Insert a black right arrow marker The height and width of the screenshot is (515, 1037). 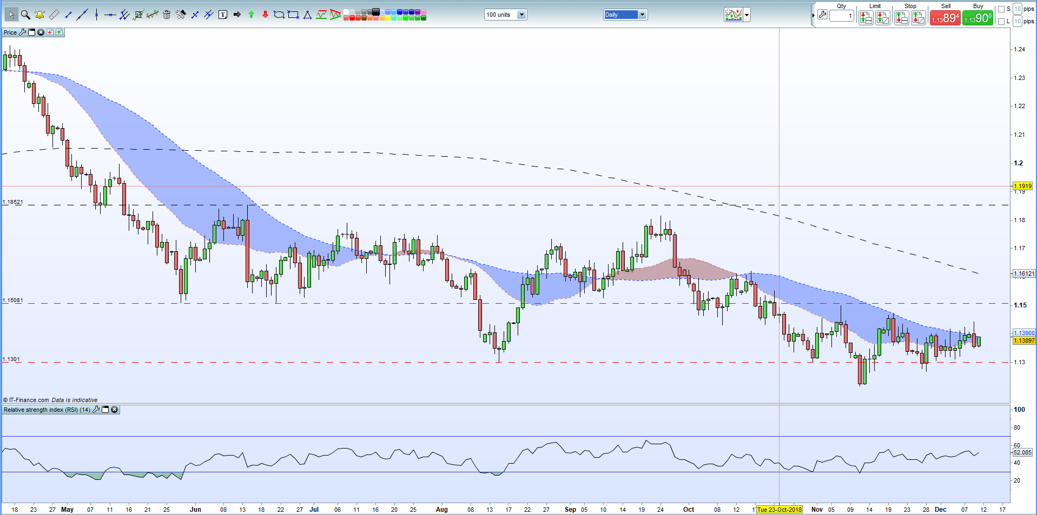pyautogui.click(x=237, y=15)
